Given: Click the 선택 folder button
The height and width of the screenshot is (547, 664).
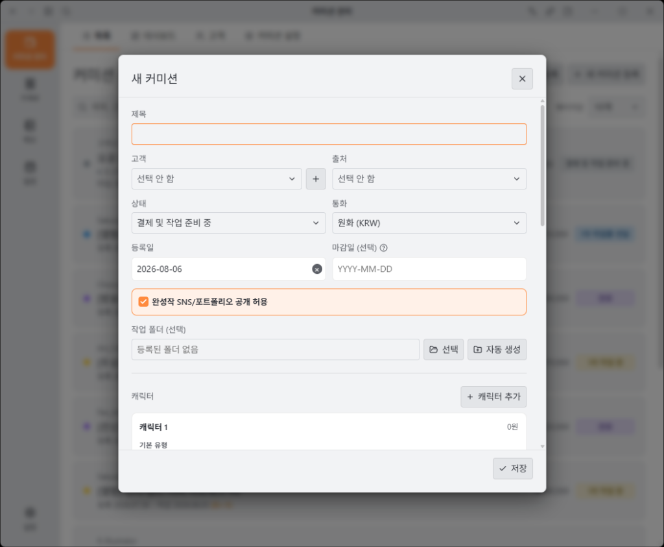Looking at the screenshot, I should 444,350.
